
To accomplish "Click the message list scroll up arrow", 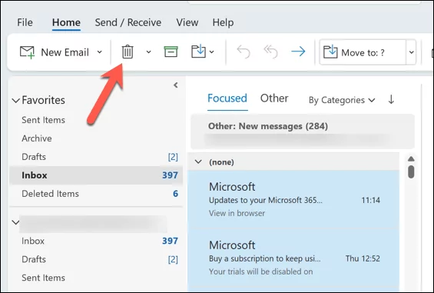I will [x=411, y=159].
